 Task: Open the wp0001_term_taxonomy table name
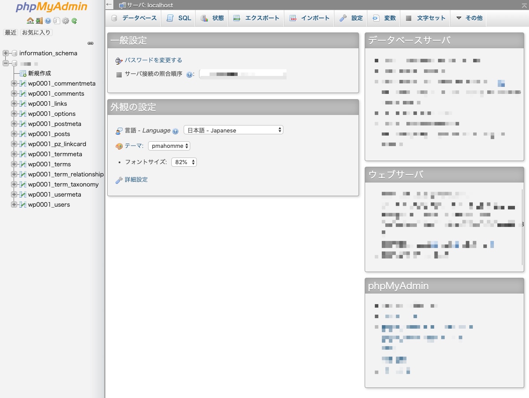[x=63, y=184]
